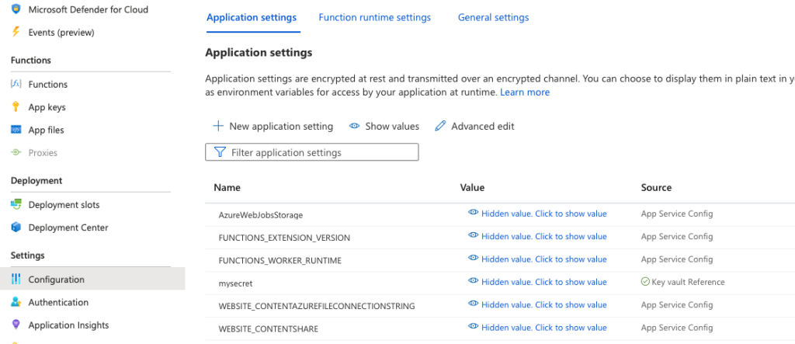Click the Proxies icon in sidebar
The height and width of the screenshot is (344, 795).
pos(16,152)
